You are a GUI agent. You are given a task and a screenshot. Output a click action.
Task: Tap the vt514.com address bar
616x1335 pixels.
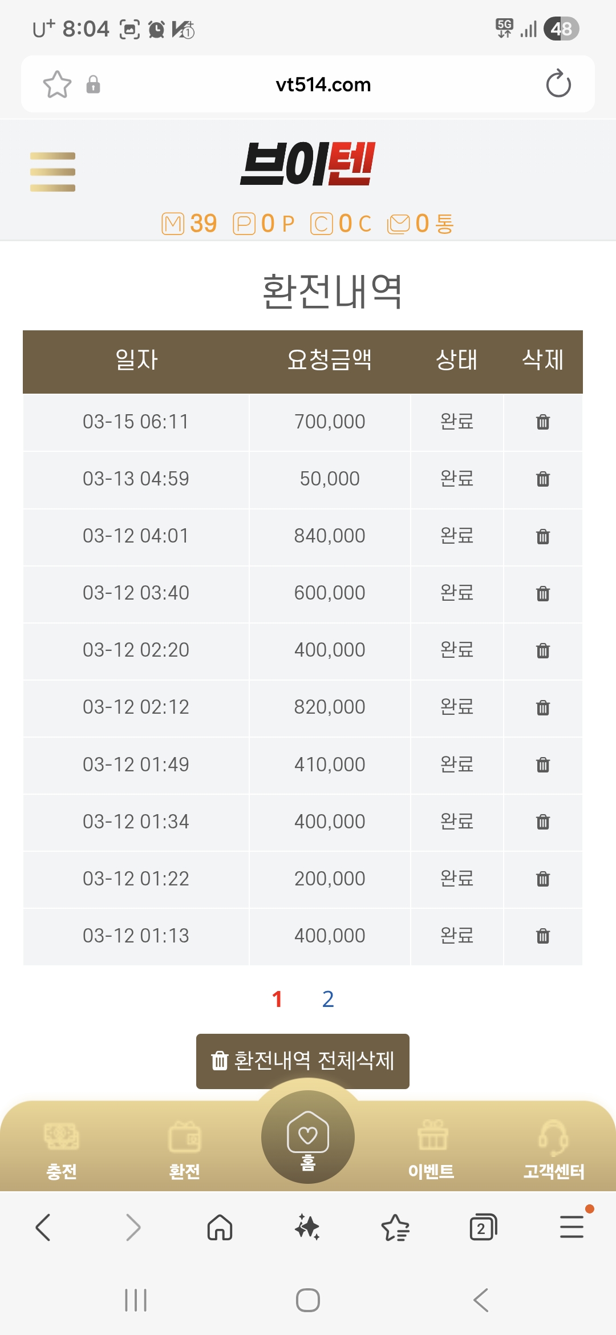tap(323, 84)
